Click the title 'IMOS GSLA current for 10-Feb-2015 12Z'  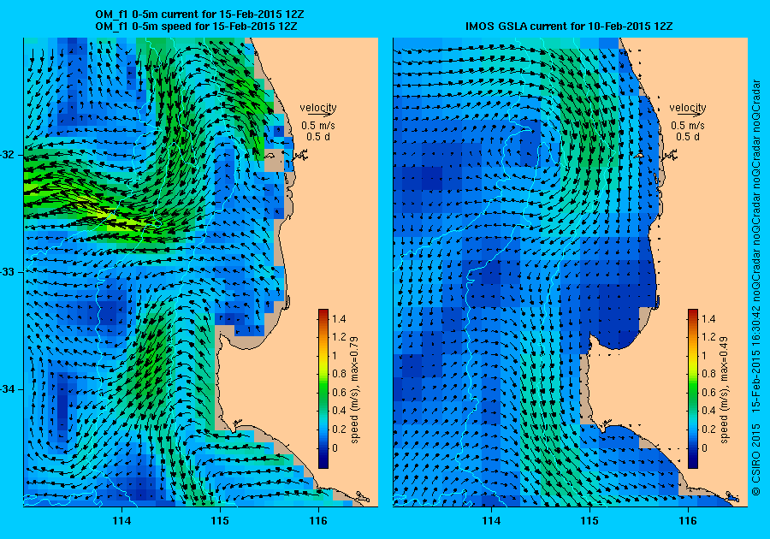pyautogui.click(x=569, y=26)
